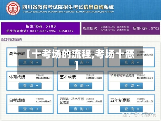This screenshot has height=121, width=161.
Task: Click the date 2020年06月24日
Action: coord(43,78)
